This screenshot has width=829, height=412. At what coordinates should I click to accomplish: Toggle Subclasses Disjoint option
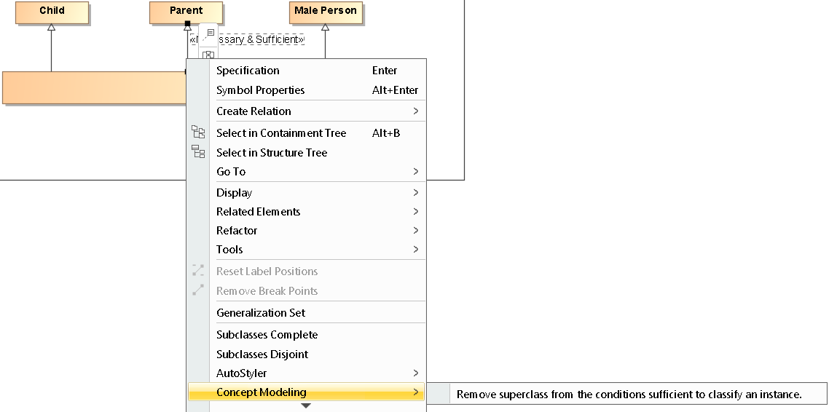(x=262, y=354)
